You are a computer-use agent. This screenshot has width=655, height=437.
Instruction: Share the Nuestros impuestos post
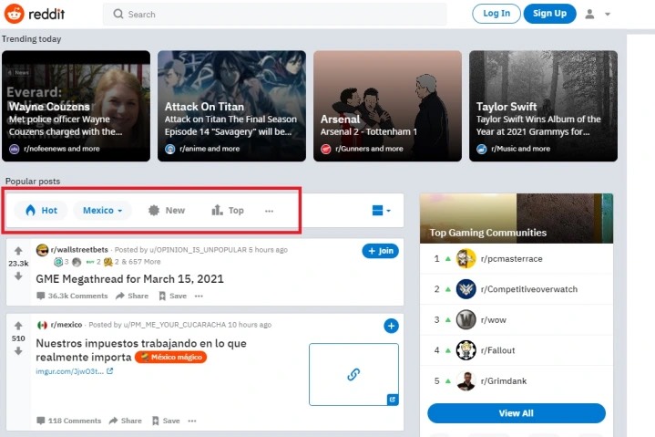(x=126, y=421)
